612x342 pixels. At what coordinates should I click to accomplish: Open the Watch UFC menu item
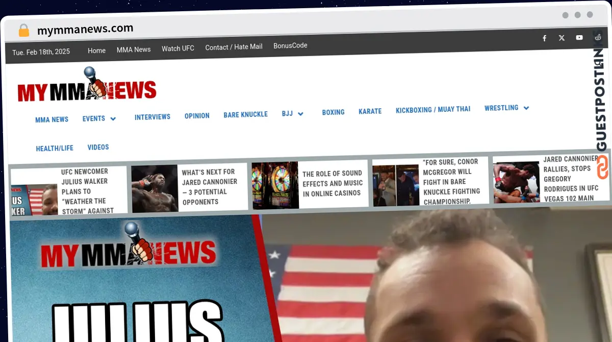(x=177, y=48)
